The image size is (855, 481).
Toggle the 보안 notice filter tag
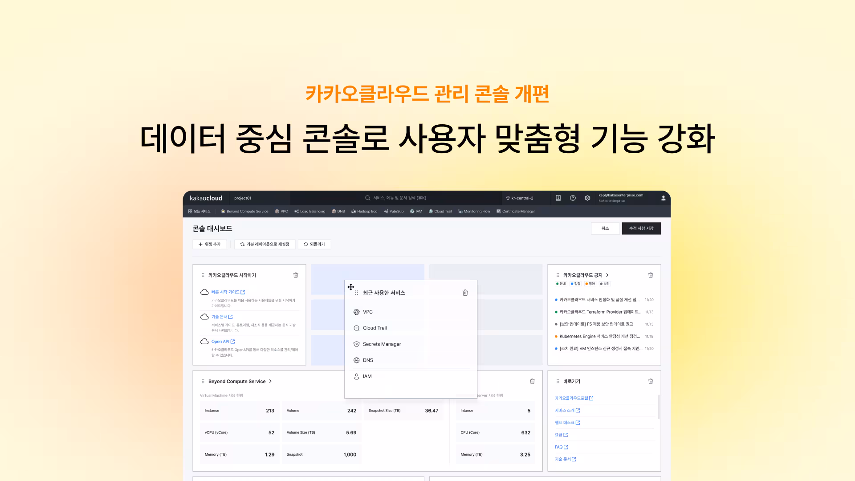click(605, 284)
